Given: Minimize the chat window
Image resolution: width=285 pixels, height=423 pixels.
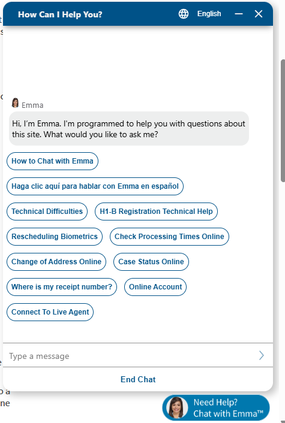Looking at the screenshot, I should pos(239,14).
